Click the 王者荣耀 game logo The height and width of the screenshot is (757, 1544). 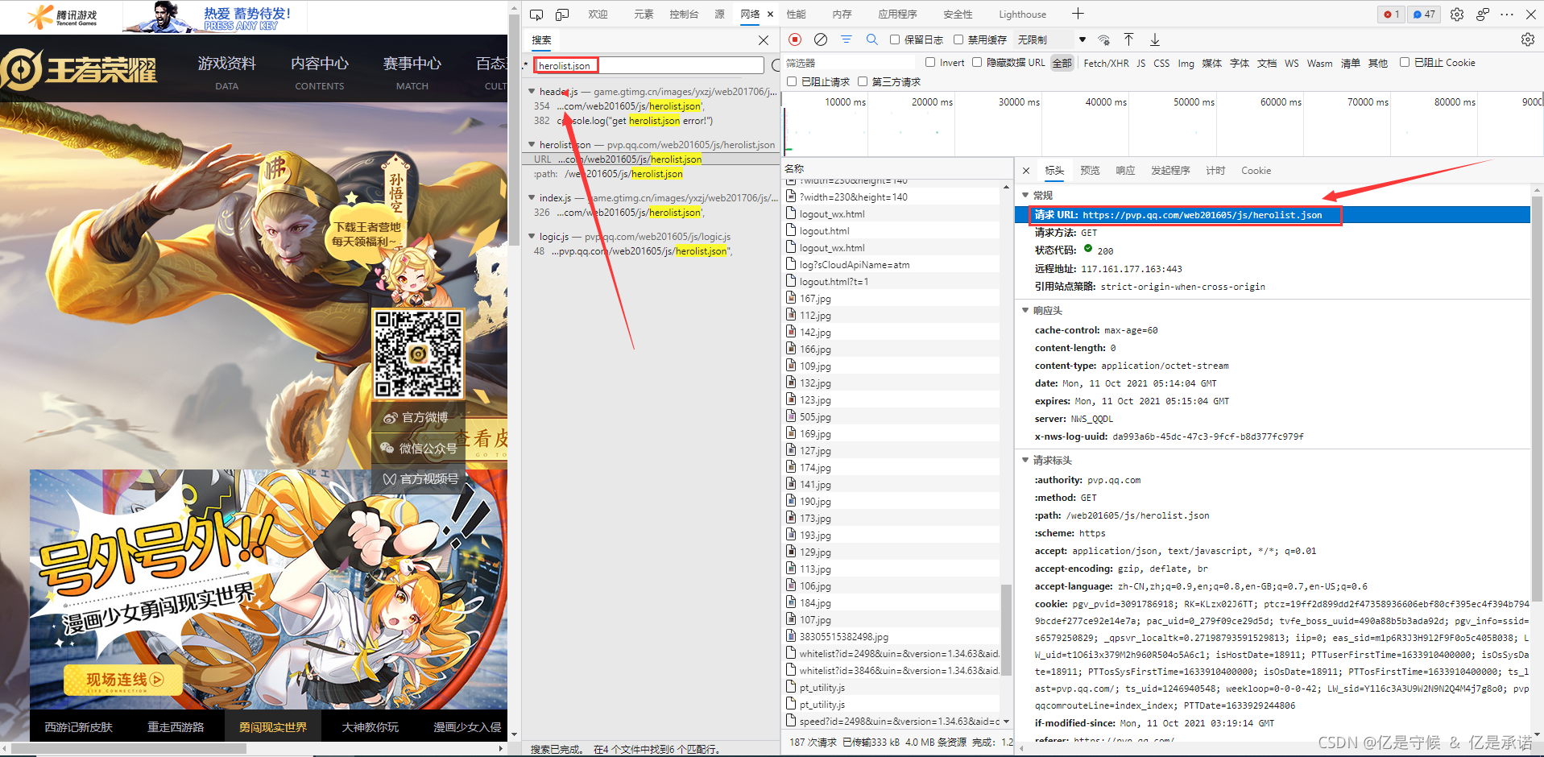(x=79, y=69)
